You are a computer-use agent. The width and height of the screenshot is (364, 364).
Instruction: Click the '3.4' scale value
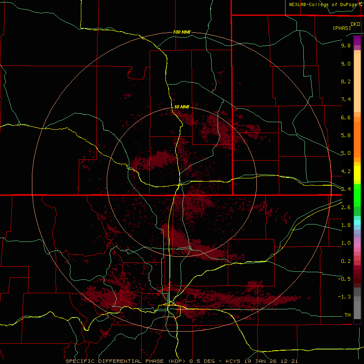(x=346, y=189)
